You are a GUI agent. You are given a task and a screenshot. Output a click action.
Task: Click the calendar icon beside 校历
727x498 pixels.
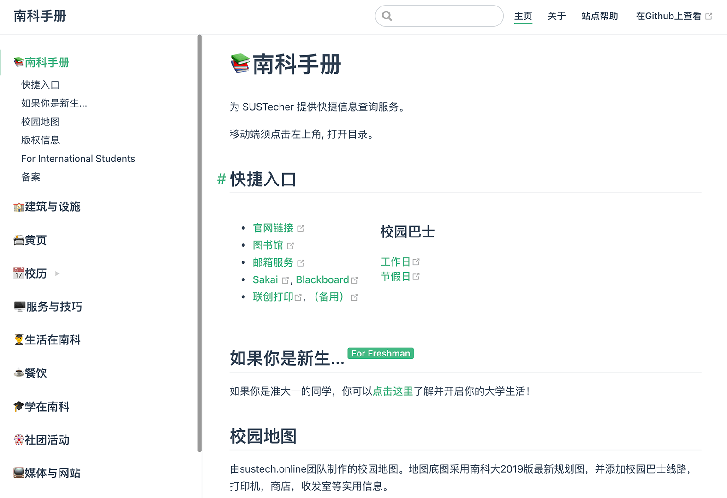[19, 273]
